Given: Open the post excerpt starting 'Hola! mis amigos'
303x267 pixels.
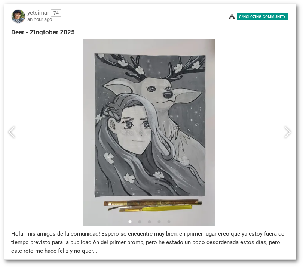Looking at the screenshot, I should coord(149,242).
